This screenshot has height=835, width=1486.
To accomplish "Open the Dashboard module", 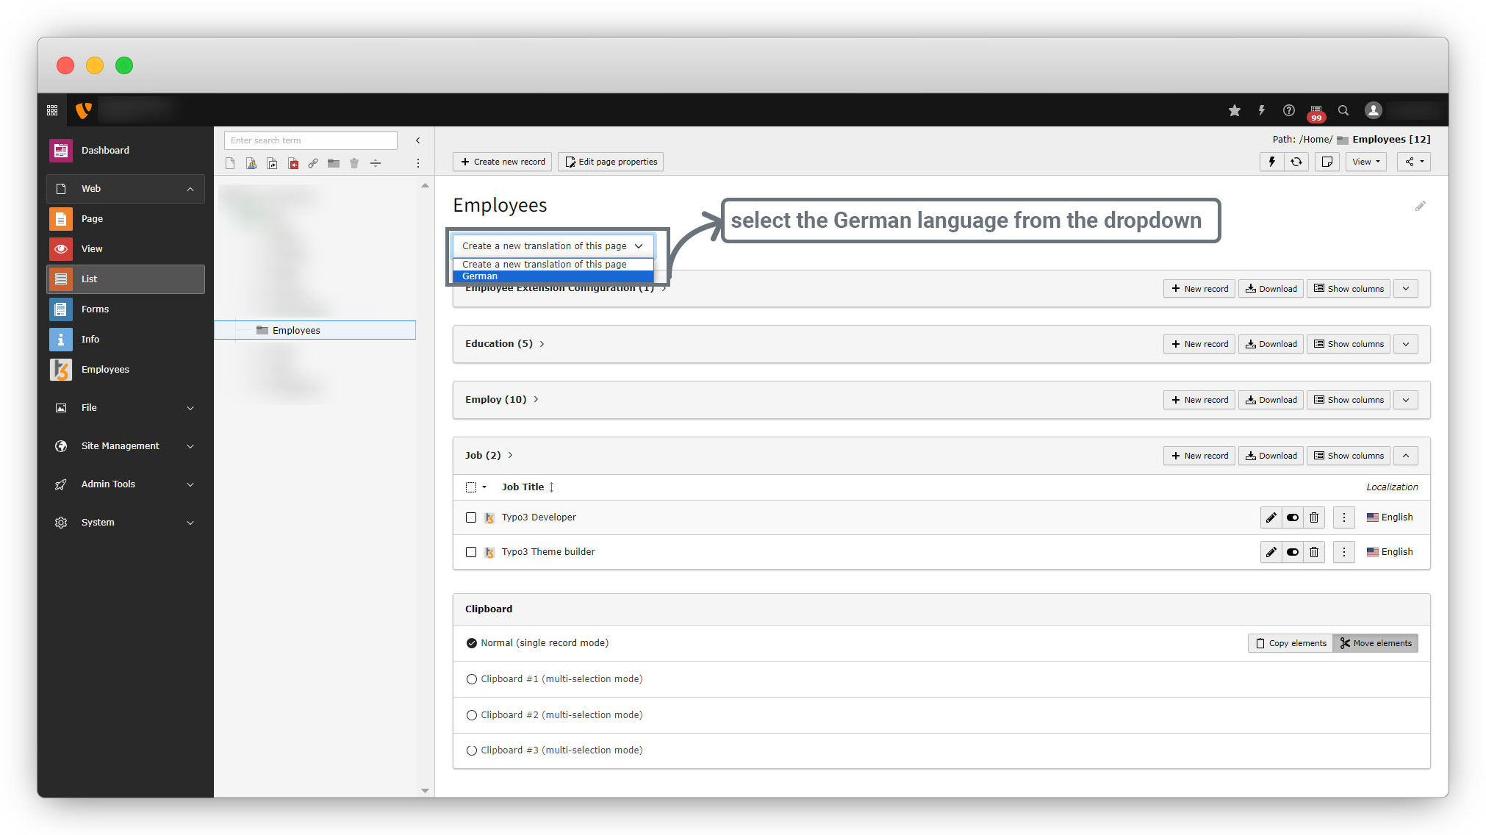I will click(105, 151).
